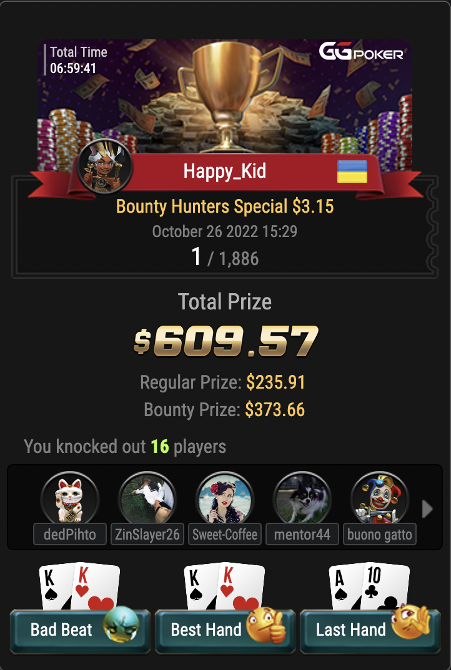Click the ZinSlayer26 player avatar
451x670 pixels.
[x=147, y=499]
